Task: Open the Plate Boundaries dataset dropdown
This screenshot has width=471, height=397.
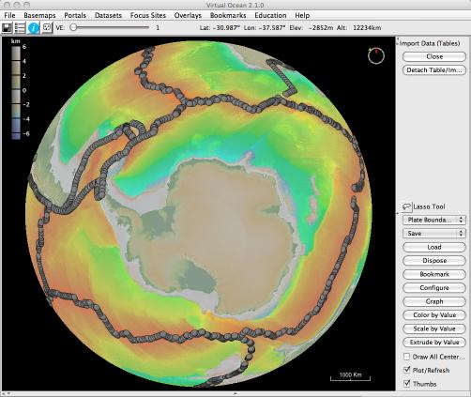Action: click(x=434, y=220)
